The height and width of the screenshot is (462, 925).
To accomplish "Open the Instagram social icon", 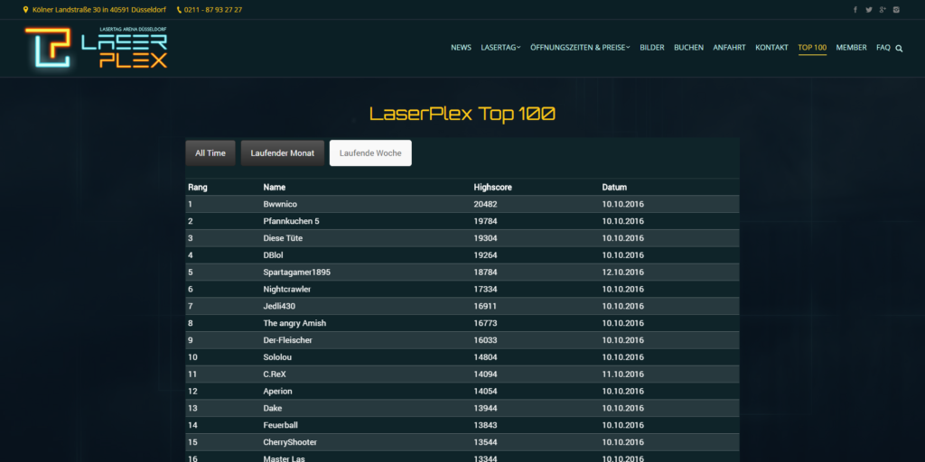I will tap(896, 10).
